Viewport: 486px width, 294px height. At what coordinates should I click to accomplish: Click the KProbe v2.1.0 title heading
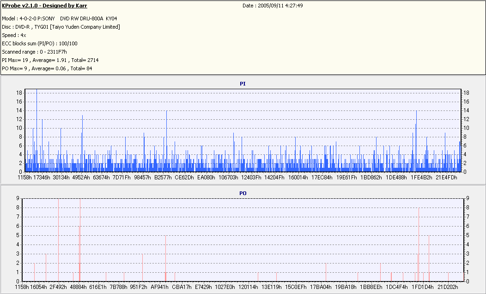44,6
